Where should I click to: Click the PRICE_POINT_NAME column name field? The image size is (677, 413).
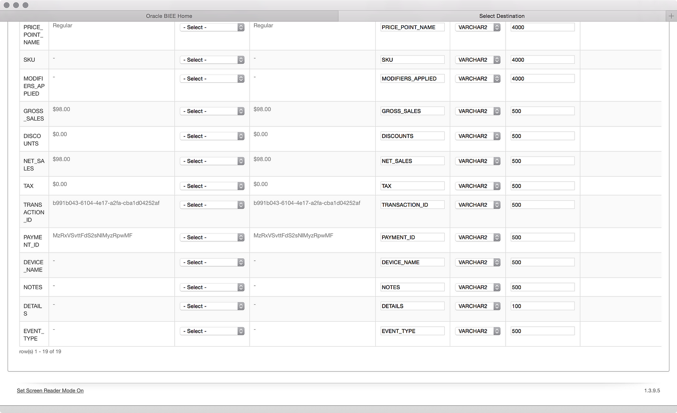click(412, 27)
